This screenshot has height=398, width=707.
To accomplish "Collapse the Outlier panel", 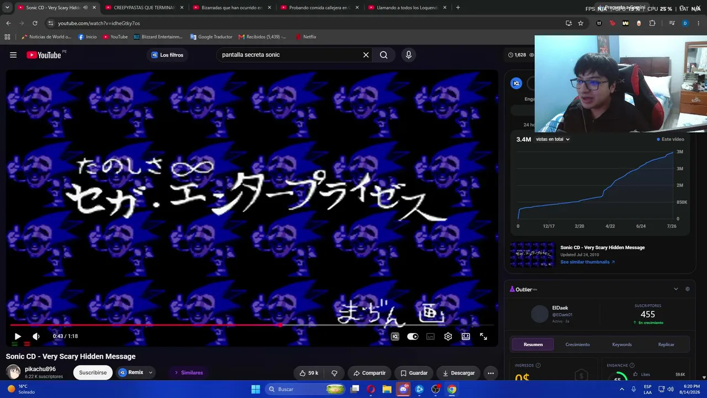I will pyautogui.click(x=676, y=289).
